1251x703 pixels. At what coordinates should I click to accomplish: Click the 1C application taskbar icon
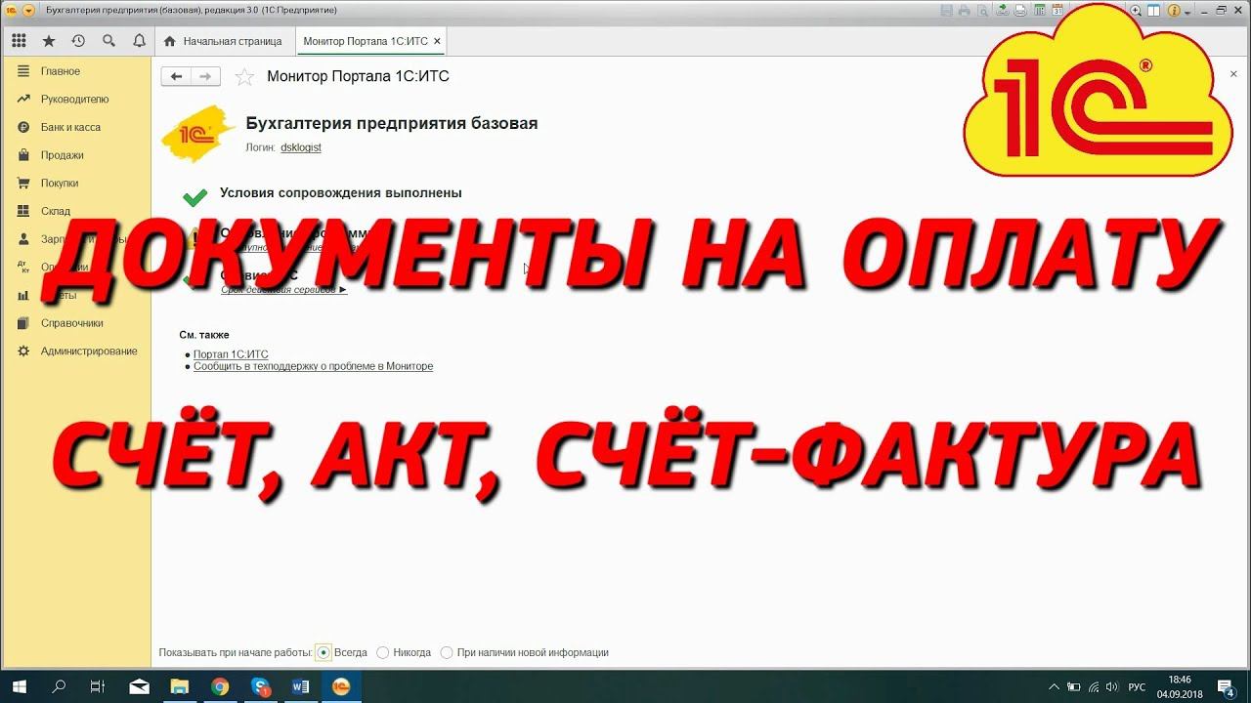[341, 686]
